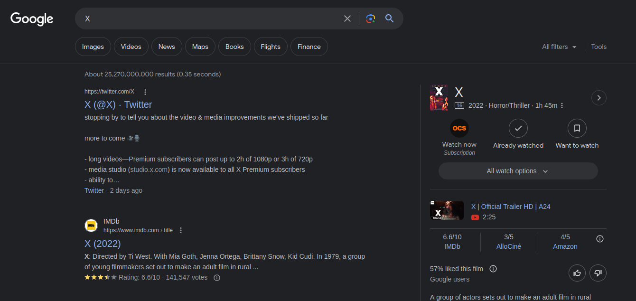Screen dimensions: 636x301
Task: Switch to the Finance tab
Action: [x=309, y=47]
